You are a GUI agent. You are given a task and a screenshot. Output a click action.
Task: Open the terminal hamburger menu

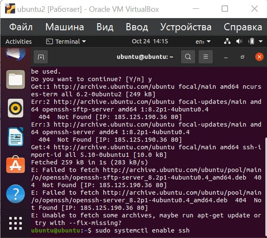point(206,57)
